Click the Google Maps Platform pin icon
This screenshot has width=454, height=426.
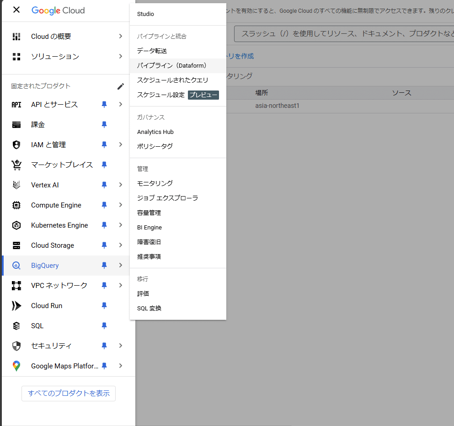point(16,366)
